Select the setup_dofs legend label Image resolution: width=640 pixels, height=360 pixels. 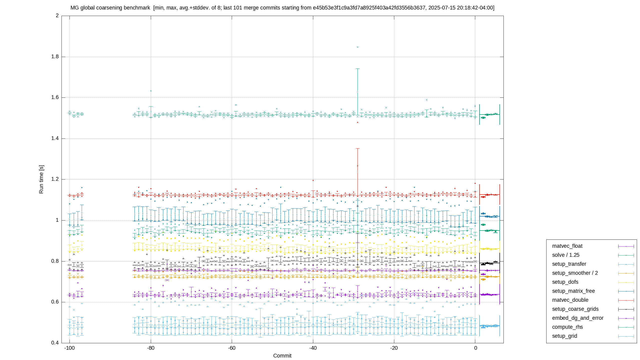[565, 282]
